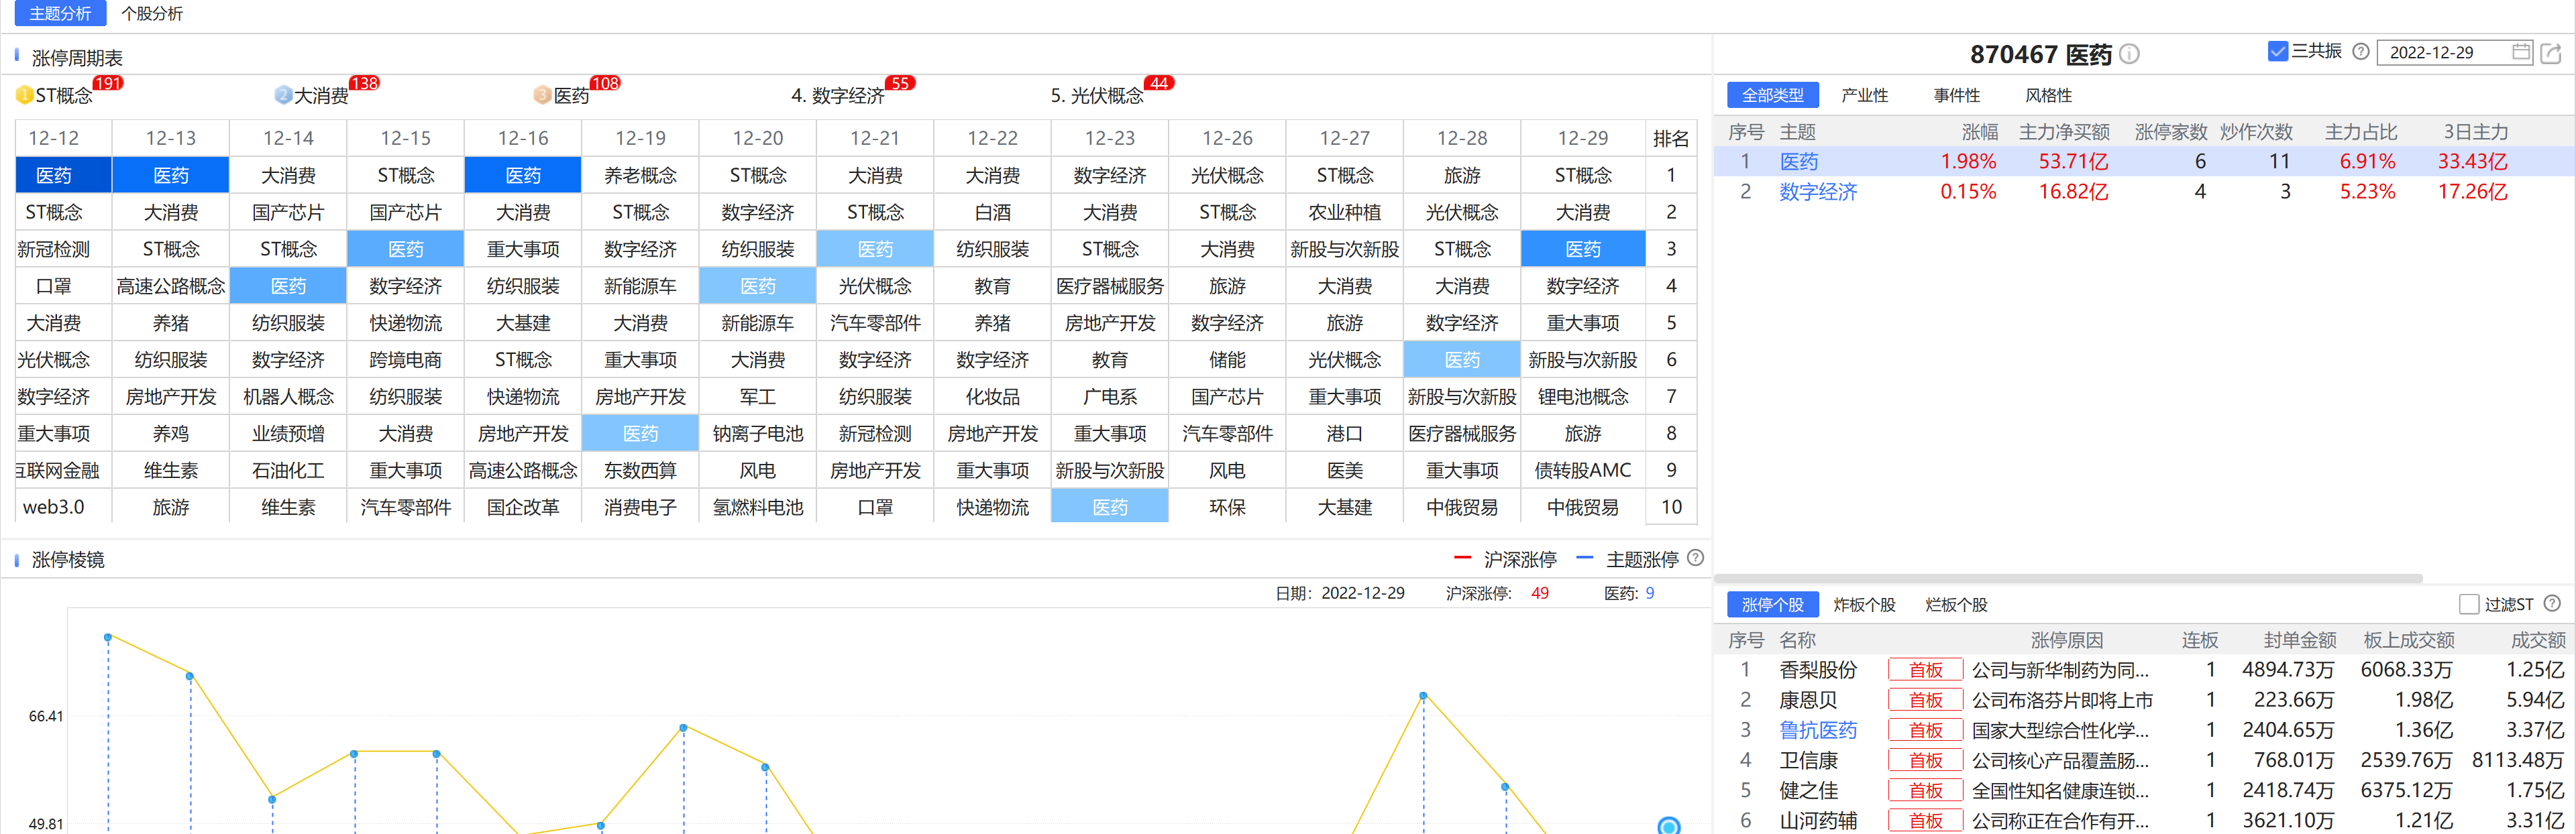
Task: Click the 氢燃料电池 cell
Action: (x=757, y=506)
